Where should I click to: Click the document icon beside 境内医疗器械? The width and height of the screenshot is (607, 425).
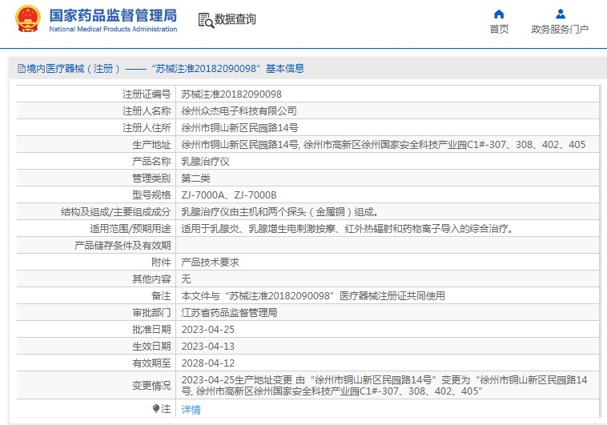[x=22, y=69]
